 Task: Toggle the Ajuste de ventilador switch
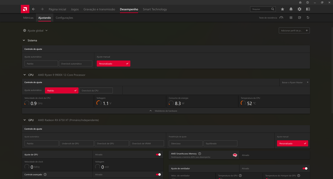coord(305,168)
